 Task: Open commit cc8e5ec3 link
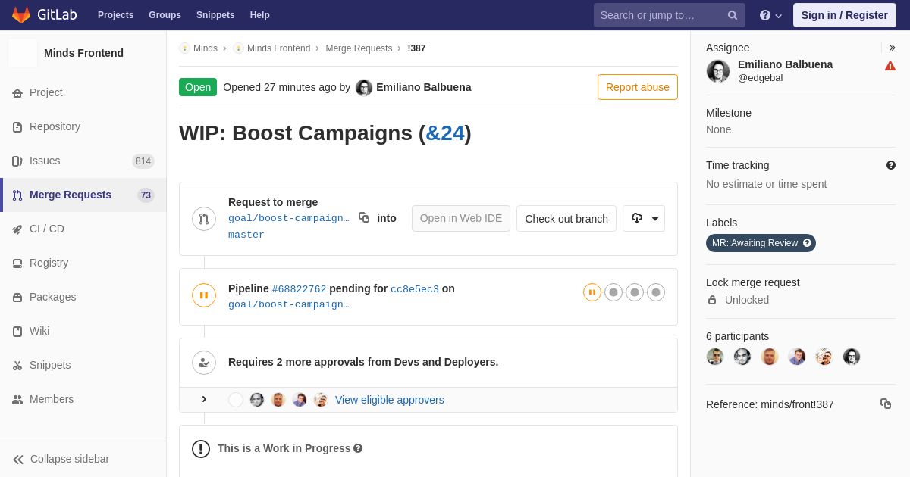(x=415, y=289)
